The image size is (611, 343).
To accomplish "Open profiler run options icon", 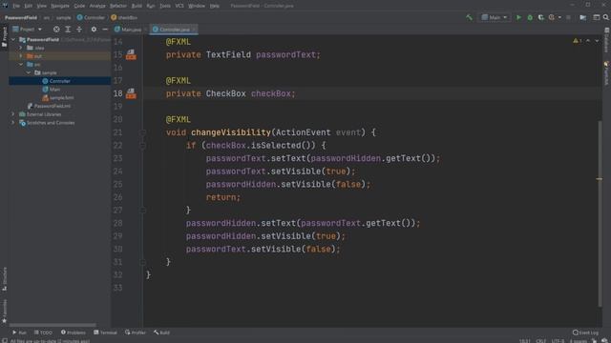I will (x=552, y=17).
